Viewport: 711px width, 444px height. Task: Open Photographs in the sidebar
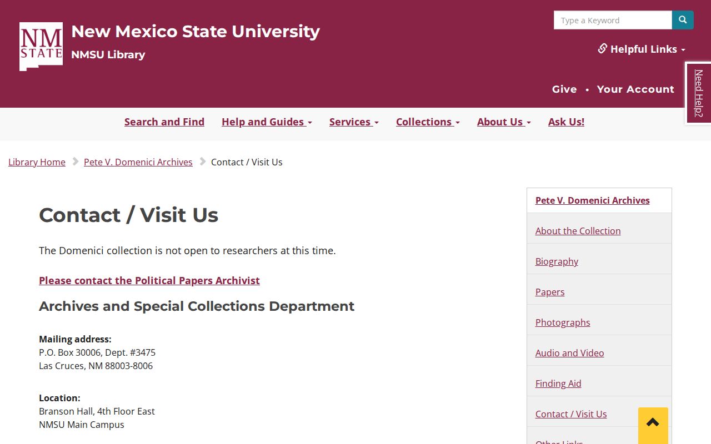click(563, 322)
